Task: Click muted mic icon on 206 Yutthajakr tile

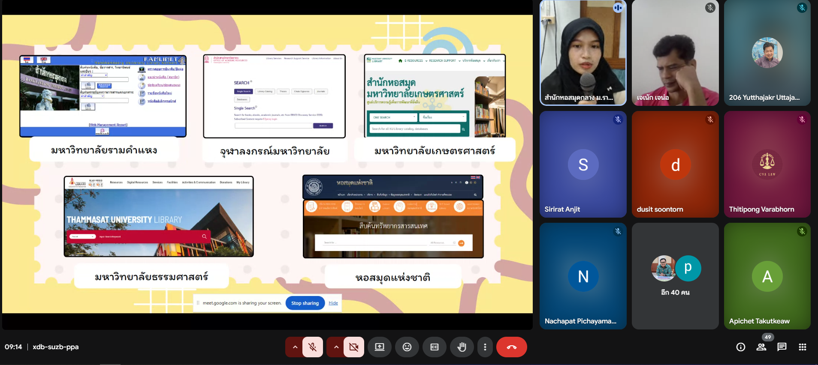Action: (x=802, y=8)
